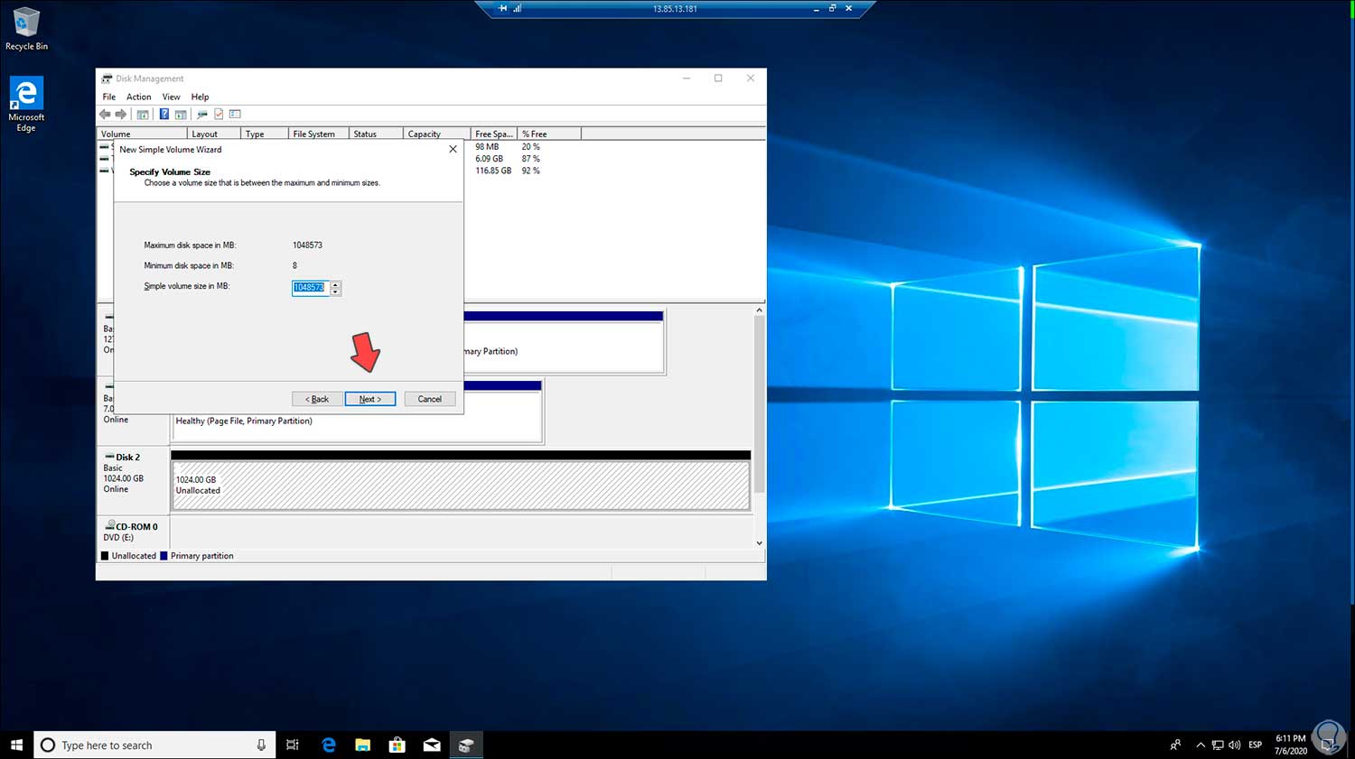Viewport: 1355px width, 759px height.
Task: Open File Explorer from the taskbar
Action: 362,745
